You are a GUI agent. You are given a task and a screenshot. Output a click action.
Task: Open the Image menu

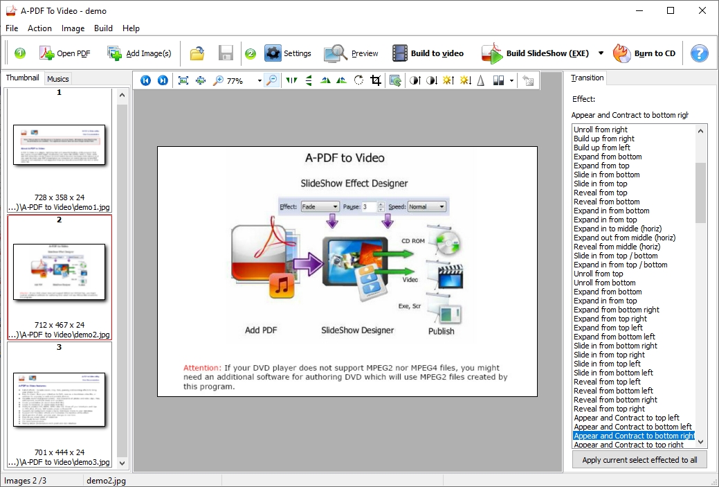pos(73,28)
